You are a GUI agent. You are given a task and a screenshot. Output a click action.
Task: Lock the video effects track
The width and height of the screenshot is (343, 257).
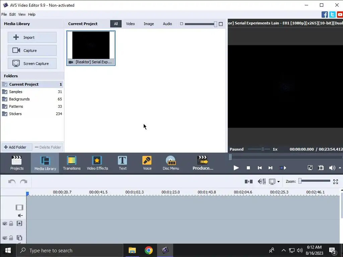tap(11, 223)
